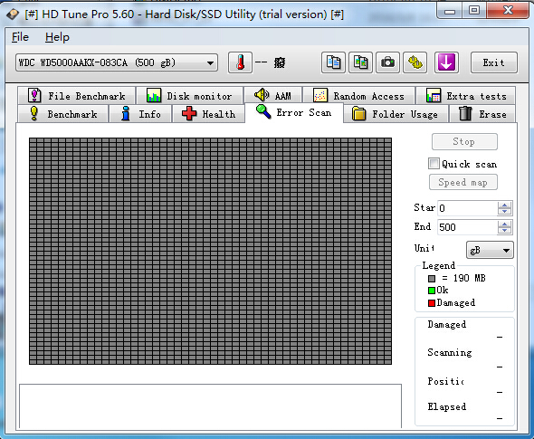Image resolution: width=534 pixels, height=439 pixels.
Task: Click the End position field showing 500
Action: (468, 227)
